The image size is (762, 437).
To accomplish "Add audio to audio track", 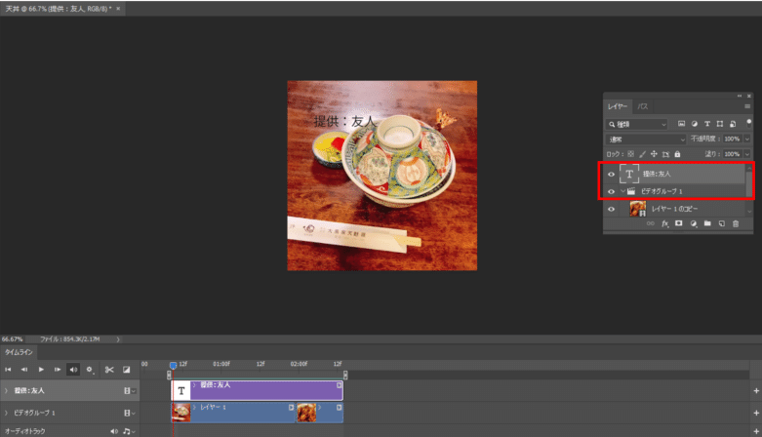I will 756,431.
